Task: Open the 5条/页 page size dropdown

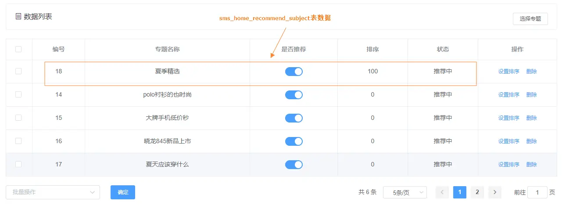Action: [x=405, y=192]
